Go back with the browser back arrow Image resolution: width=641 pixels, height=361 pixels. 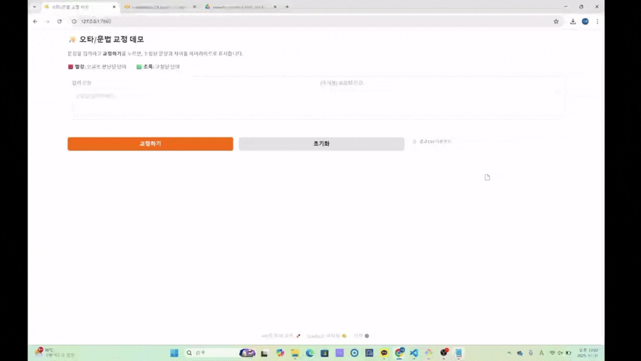point(35,21)
